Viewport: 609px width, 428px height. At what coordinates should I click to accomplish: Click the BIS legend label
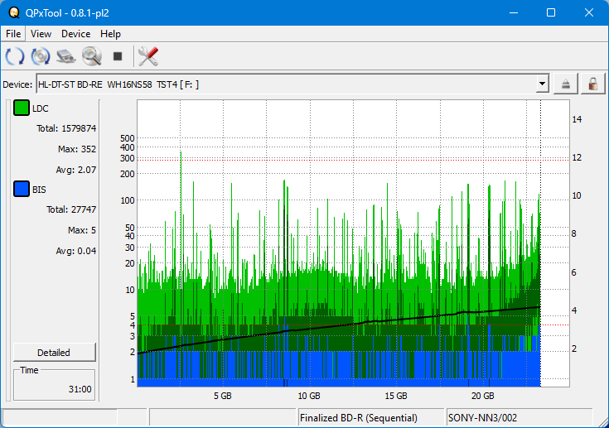point(39,190)
